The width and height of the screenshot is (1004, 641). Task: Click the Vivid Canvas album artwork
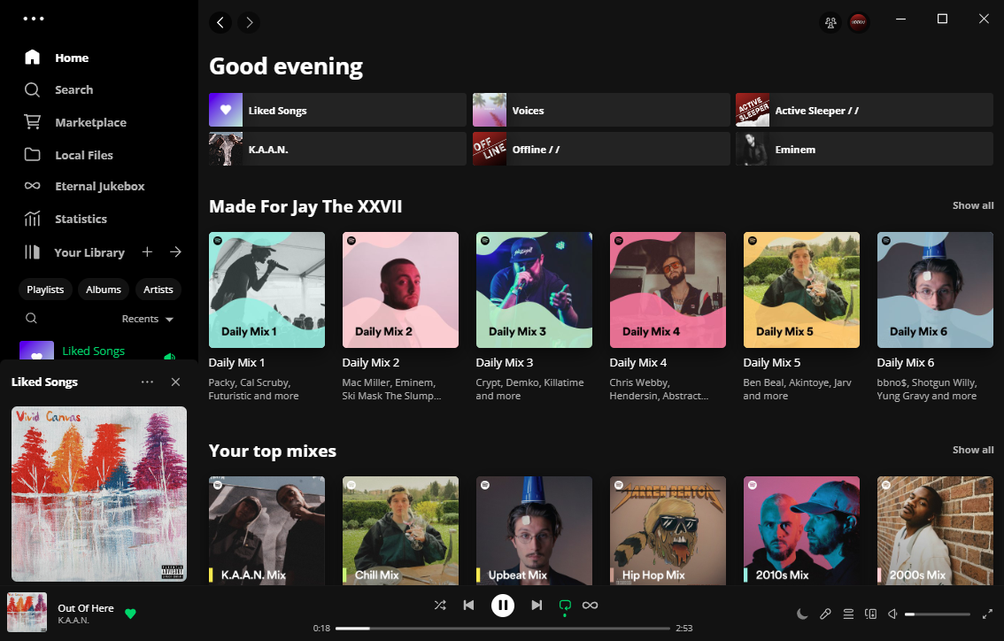[x=99, y=494]
